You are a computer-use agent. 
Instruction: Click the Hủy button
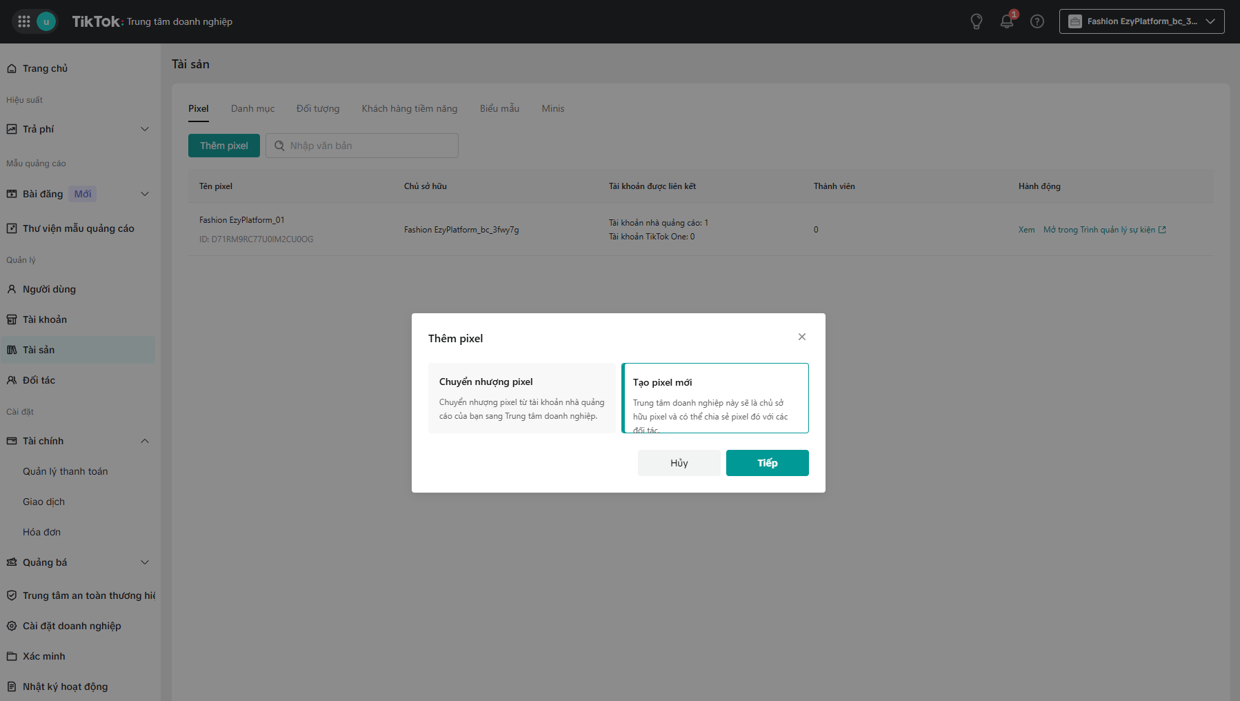click(x=679, y=463)
